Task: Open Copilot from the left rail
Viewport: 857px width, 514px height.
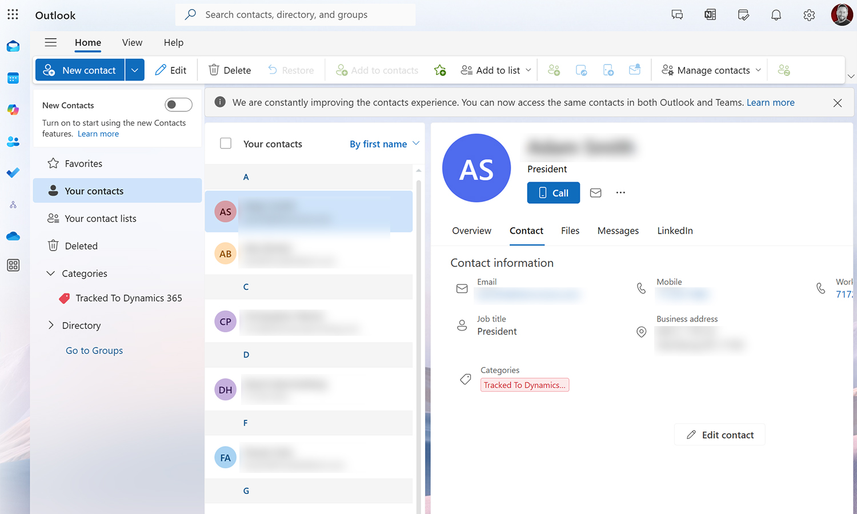Action: click(13, 110)
